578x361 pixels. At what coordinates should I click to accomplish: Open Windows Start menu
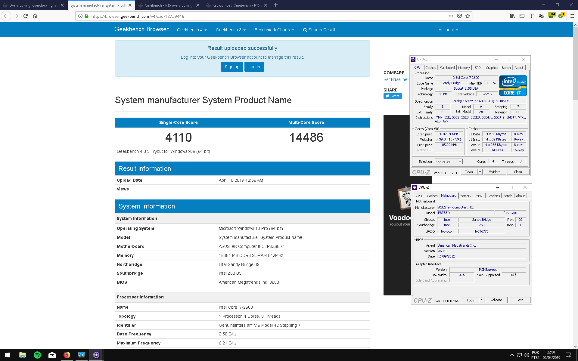point(7,355)
